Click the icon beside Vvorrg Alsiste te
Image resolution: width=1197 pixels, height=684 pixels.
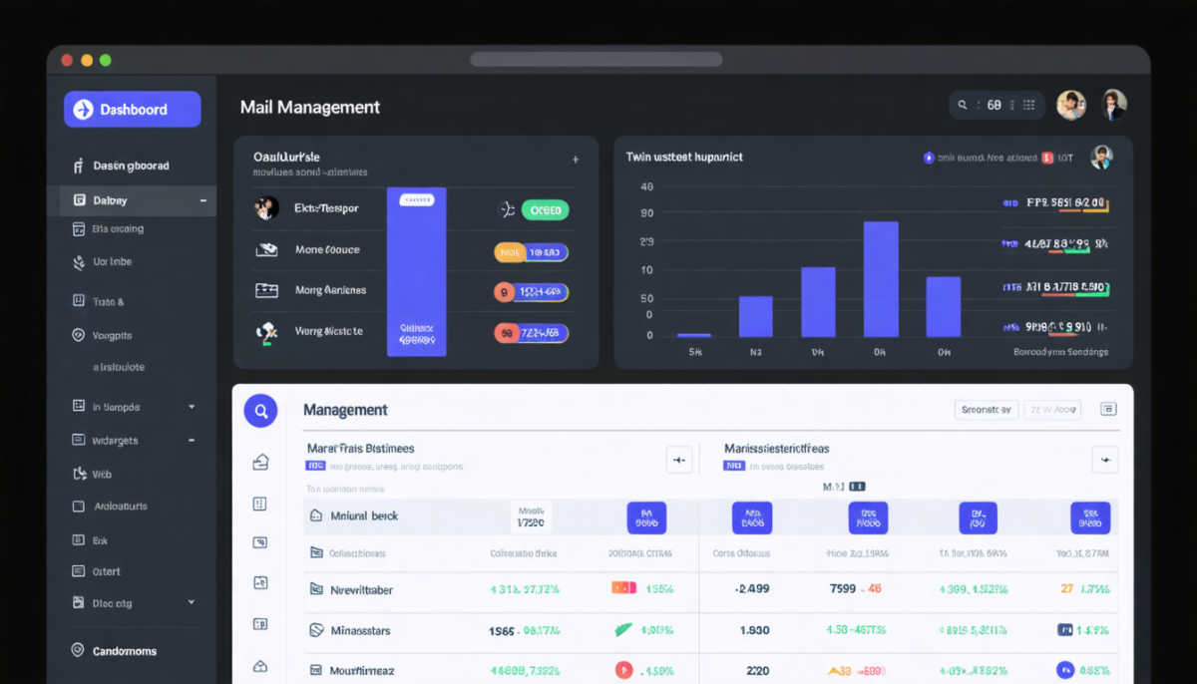pos(266,332)
